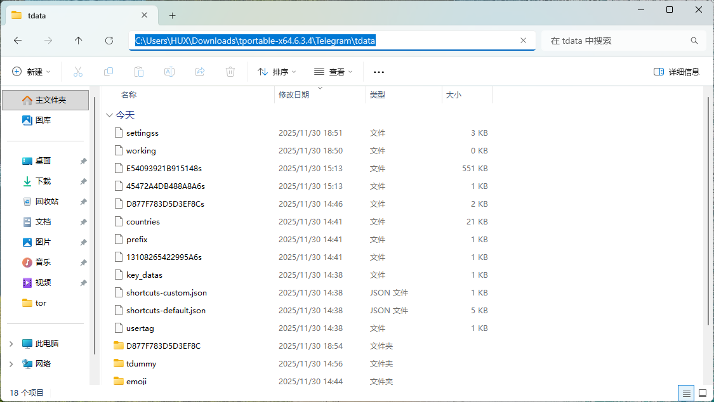The width and height of the screenshot is (714, 402).
Task: Sort by the 修改日期 column header
Action: point(294,95)
